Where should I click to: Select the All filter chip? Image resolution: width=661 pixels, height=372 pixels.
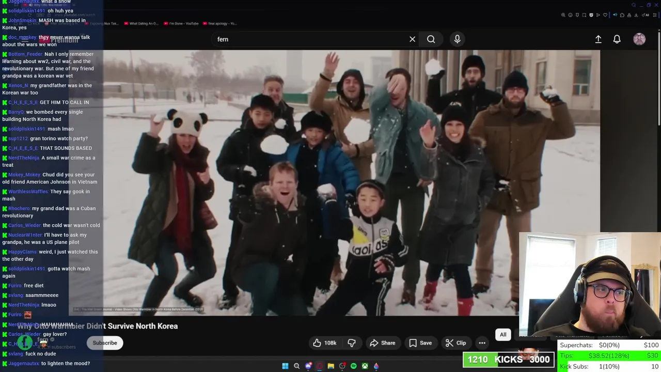(503, 335)
